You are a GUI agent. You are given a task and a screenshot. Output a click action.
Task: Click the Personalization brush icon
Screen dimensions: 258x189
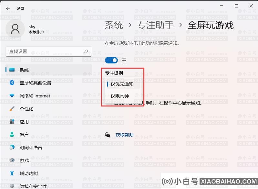[x=12, y=108]
